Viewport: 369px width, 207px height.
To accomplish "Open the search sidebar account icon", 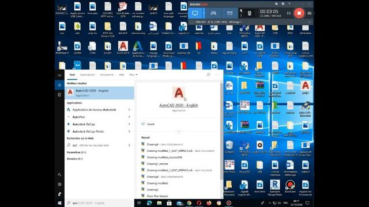I will 59,175.
